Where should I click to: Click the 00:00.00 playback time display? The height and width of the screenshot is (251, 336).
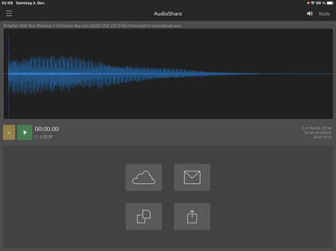47,129
